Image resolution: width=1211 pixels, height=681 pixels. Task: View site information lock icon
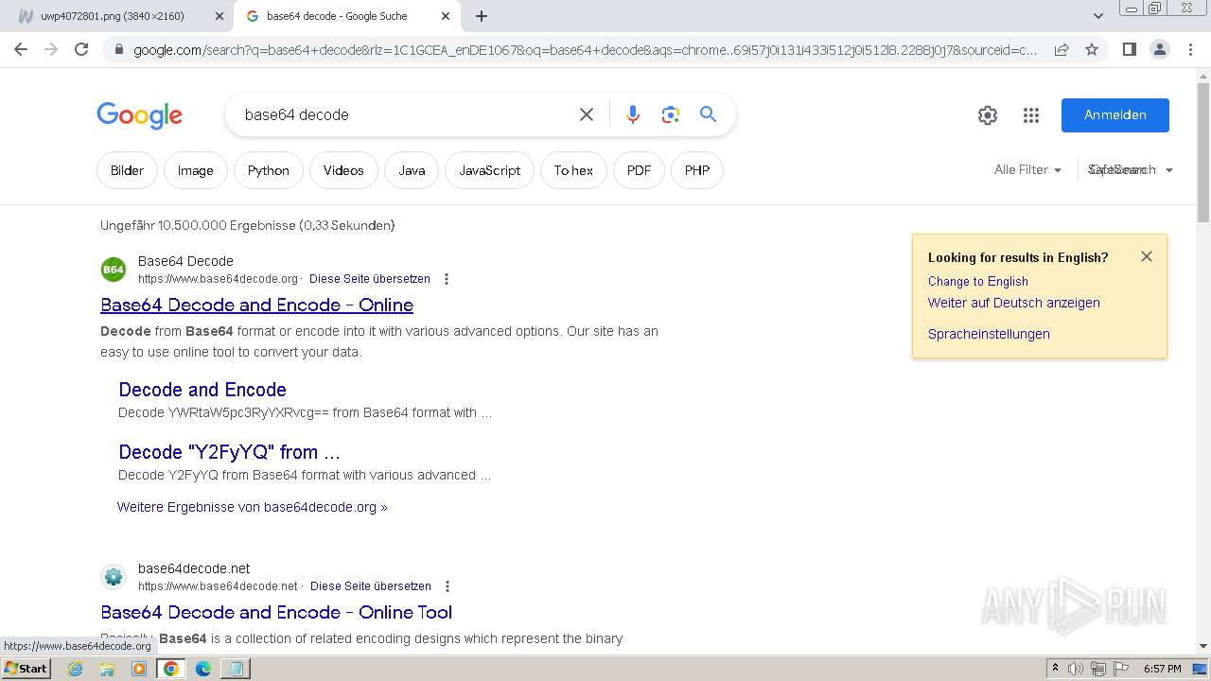pos(118,49)
